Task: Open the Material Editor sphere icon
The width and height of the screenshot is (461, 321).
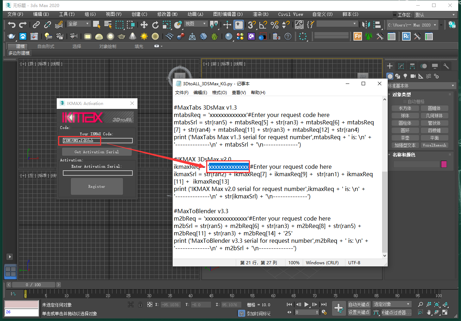Action: pos(229,36)
